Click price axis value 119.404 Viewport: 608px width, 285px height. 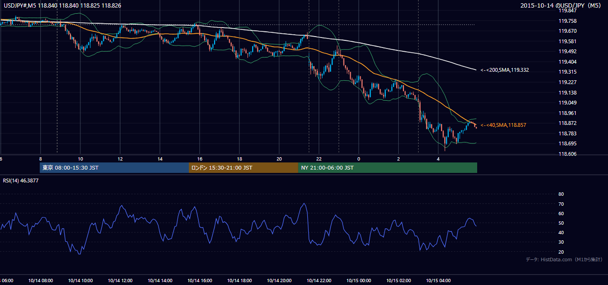click(x=567, y=62)
